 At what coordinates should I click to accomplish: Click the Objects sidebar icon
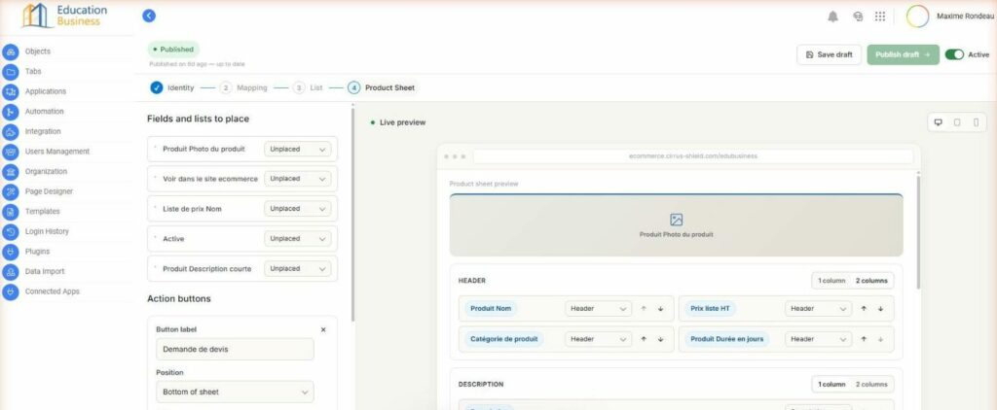coord(10,51)
